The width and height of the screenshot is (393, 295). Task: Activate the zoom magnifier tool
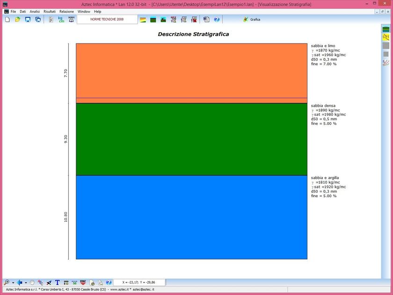pos(7,282)
